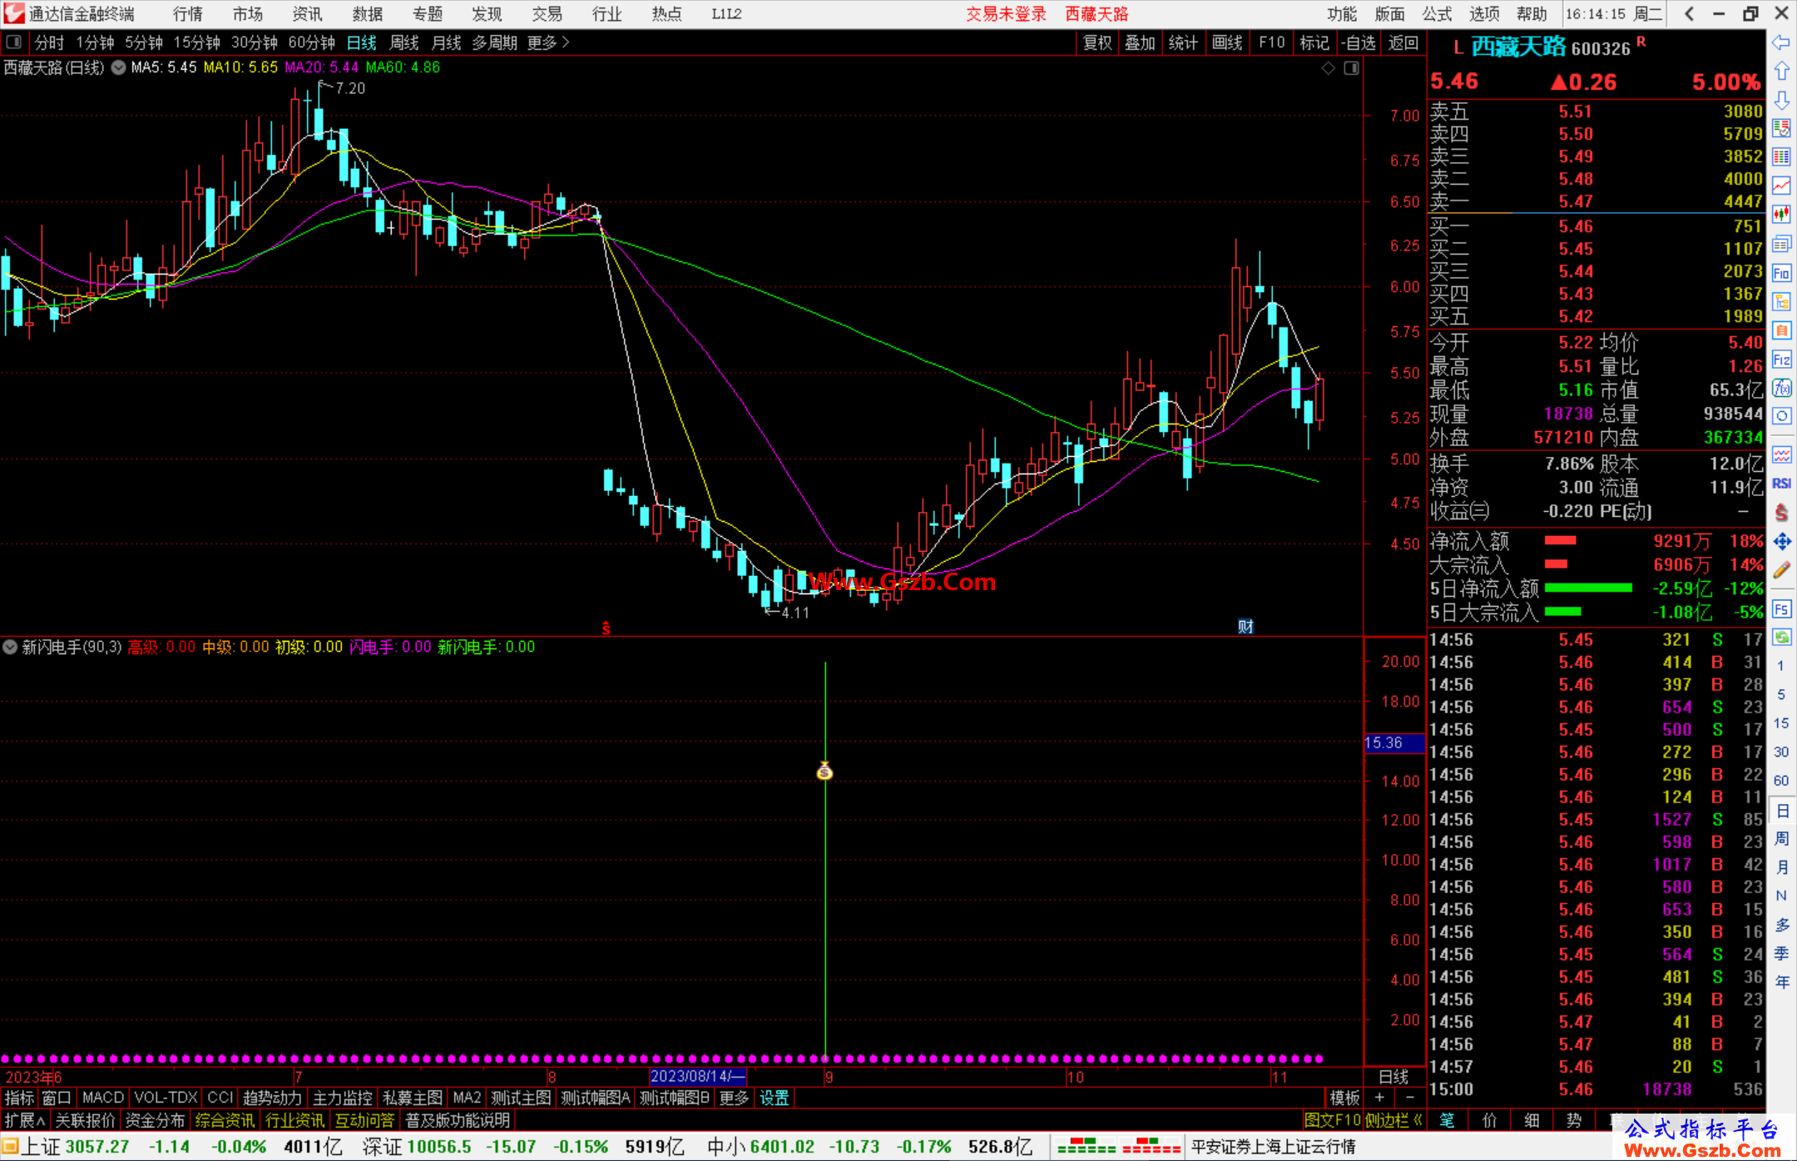Open the F10 info sidebar icon
The image size is (1797, 1161).
tap(1781, 273)
